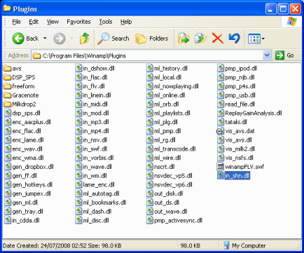Delete selected file with red X
This screenshot has width=304, height=253.
click(218, 39)
